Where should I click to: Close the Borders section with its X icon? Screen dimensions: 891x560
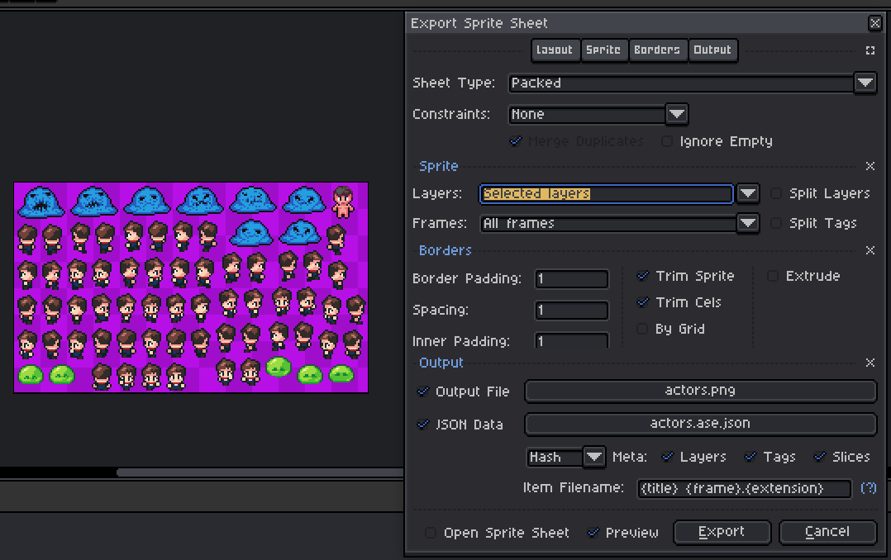tap(870, 250)
